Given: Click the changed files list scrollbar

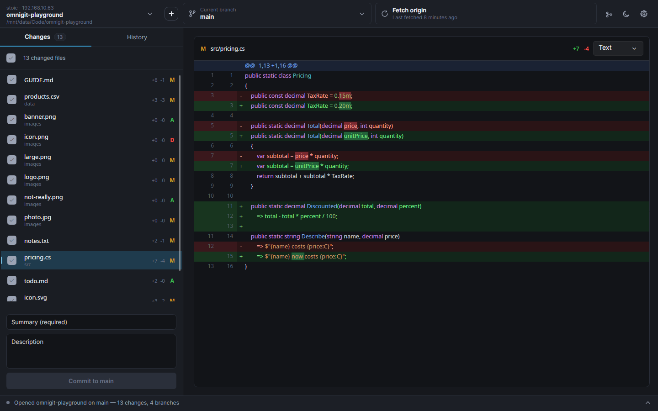Looking at the screenshot, I should tap(180, 173).
